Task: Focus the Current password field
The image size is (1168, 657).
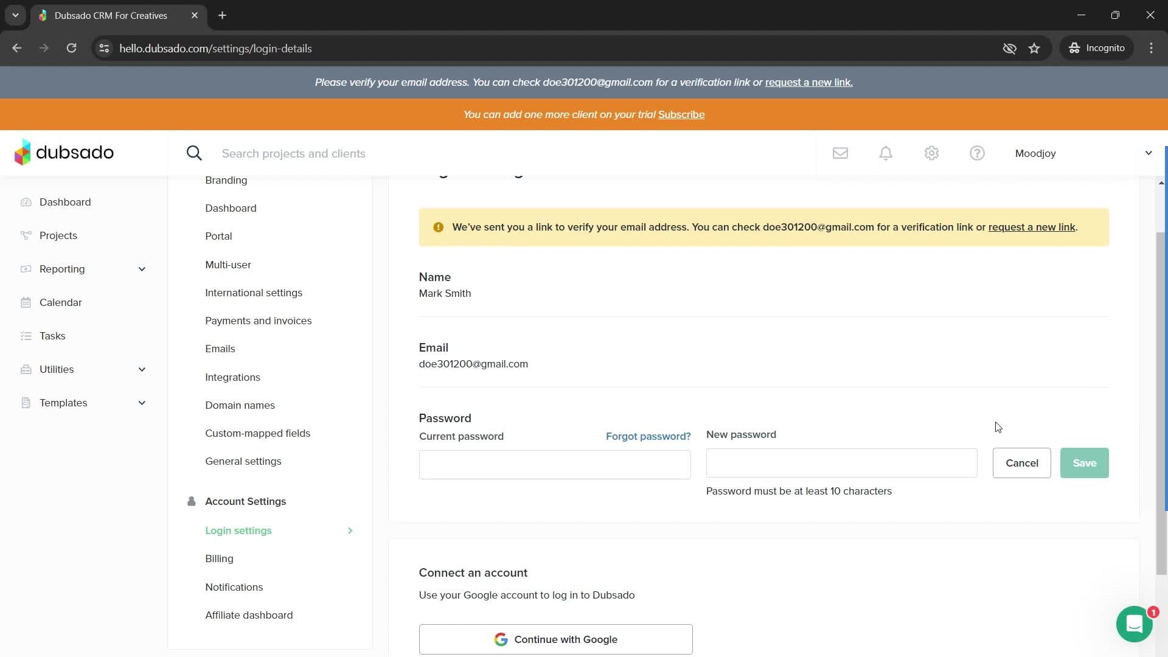Action: (555, 465)
